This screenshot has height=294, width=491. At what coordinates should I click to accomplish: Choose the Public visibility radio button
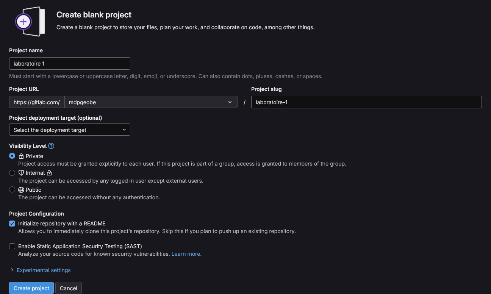pos(12,189)
